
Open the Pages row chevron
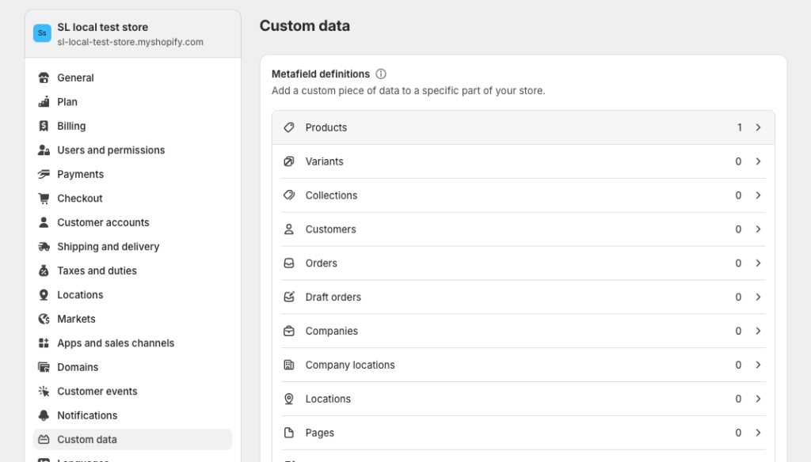pos(758,434)
